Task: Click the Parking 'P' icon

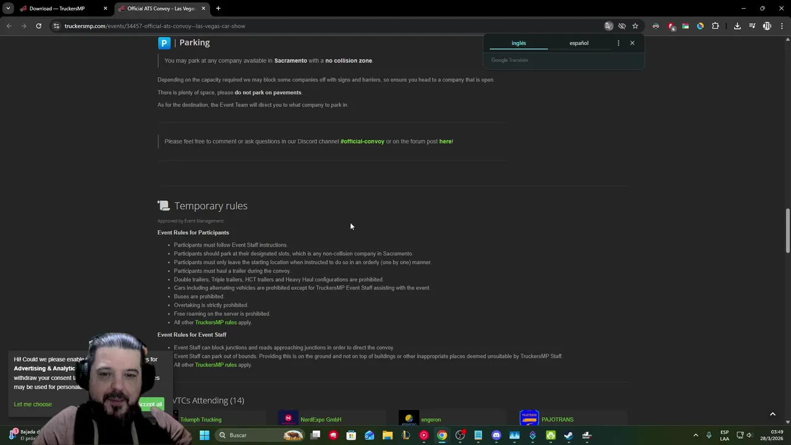Action: [x=164, y=43]
